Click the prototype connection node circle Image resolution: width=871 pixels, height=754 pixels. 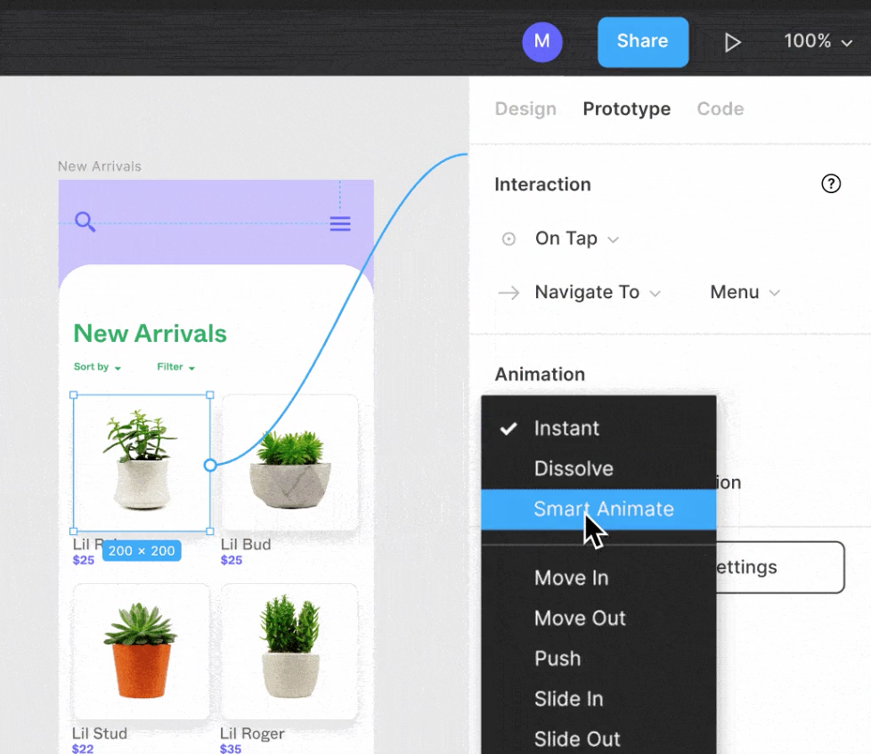pos(210,465)
